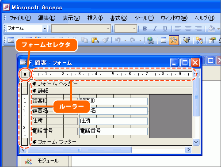Toggle Bold formatting button
Viewport: 221px width, 167px height.
click(145, 29)
